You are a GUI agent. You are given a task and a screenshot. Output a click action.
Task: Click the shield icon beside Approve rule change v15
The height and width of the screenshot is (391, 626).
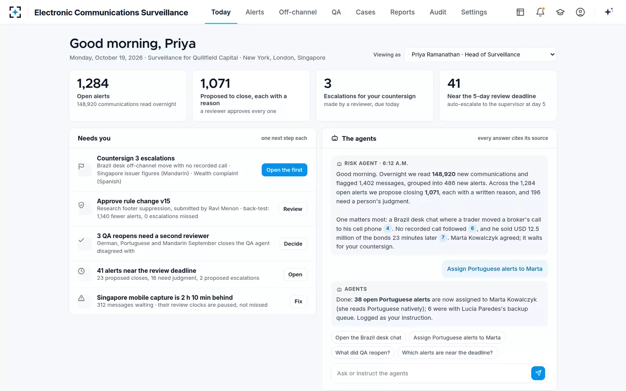(81, 205)
